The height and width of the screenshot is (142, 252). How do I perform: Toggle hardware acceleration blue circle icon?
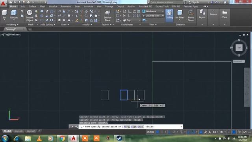tap(234, 132)
